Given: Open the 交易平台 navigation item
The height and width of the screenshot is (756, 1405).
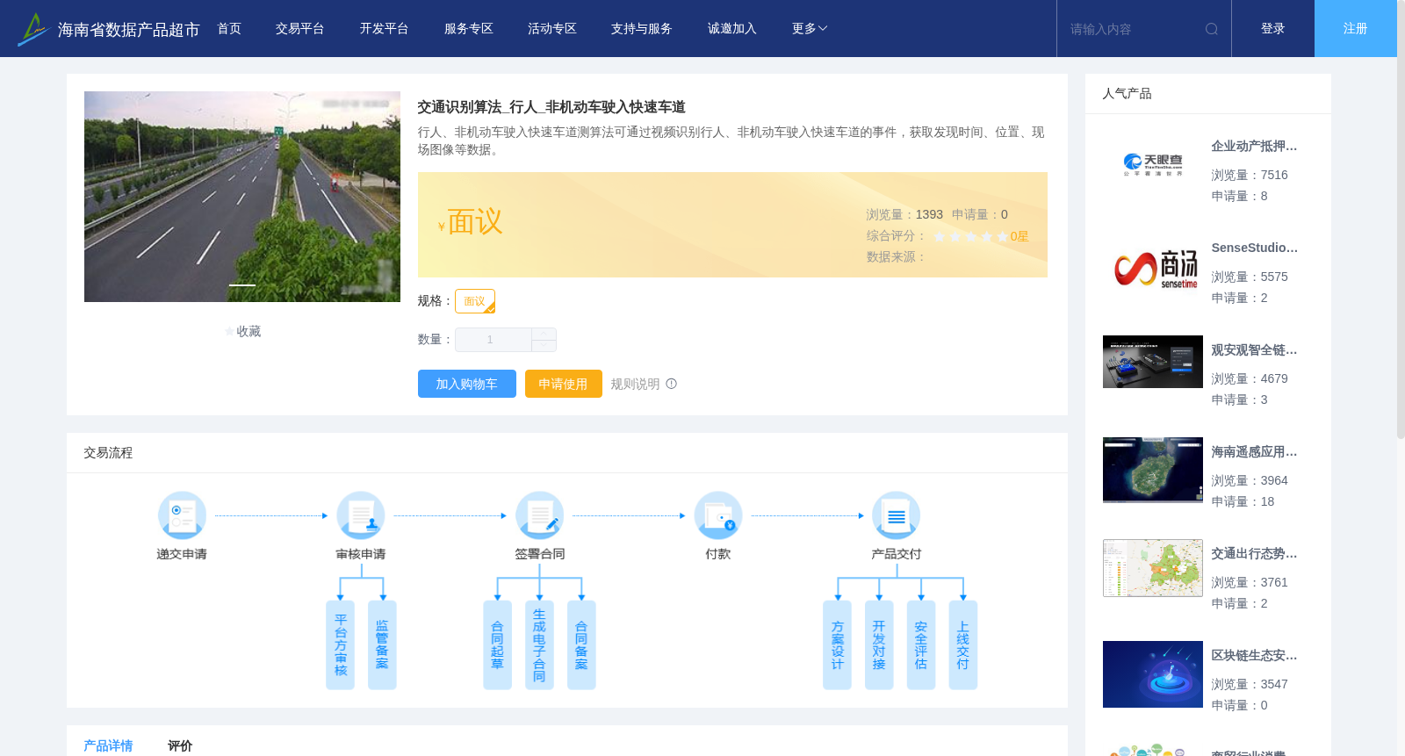Looking at the screenshot, I should pyautogui.click(x=300, y=29).
